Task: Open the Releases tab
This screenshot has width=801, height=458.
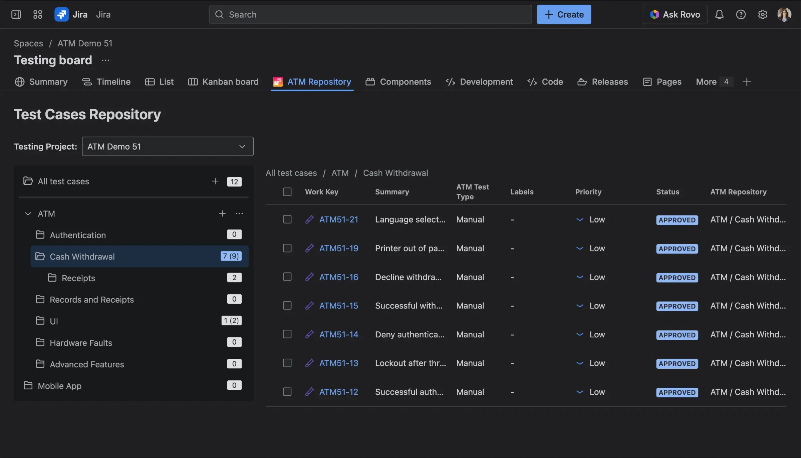Action: pyautogui.click(x=609, y=82)
